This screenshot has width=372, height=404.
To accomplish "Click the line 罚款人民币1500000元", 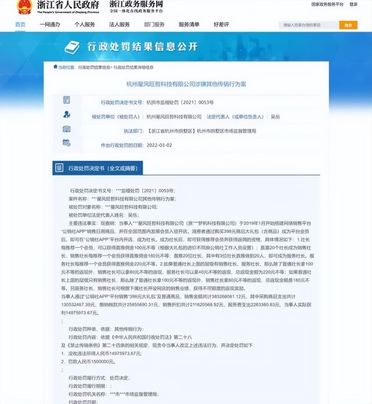I will (88, 362).
